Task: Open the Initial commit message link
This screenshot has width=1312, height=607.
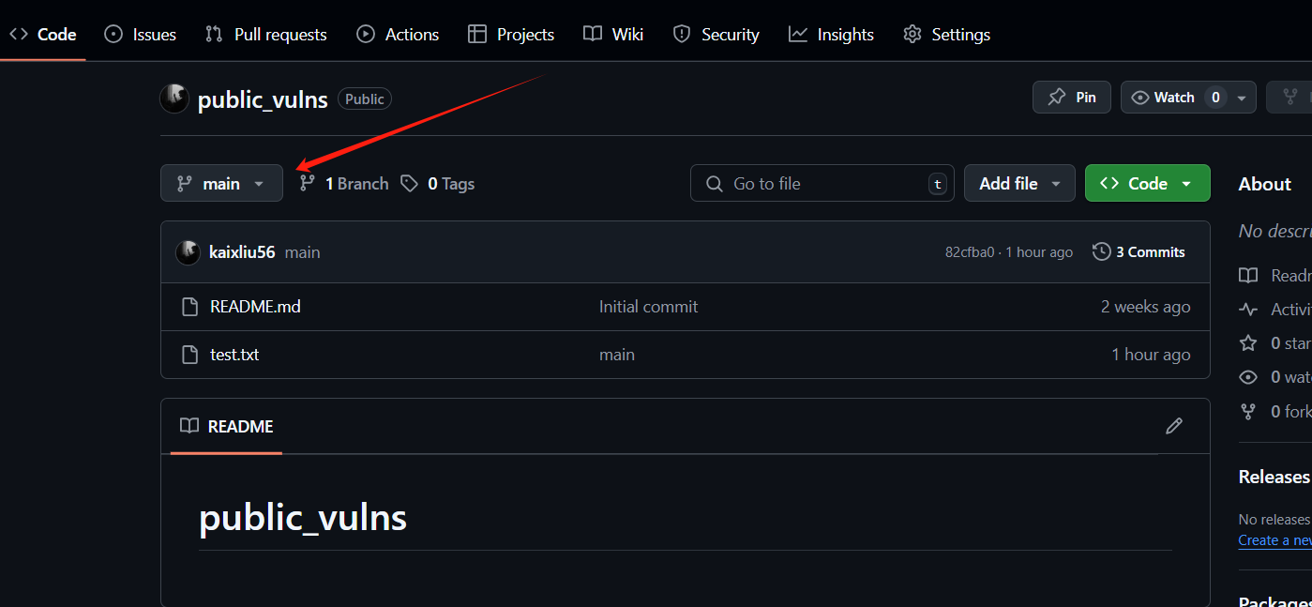Action: pos(648,307)
